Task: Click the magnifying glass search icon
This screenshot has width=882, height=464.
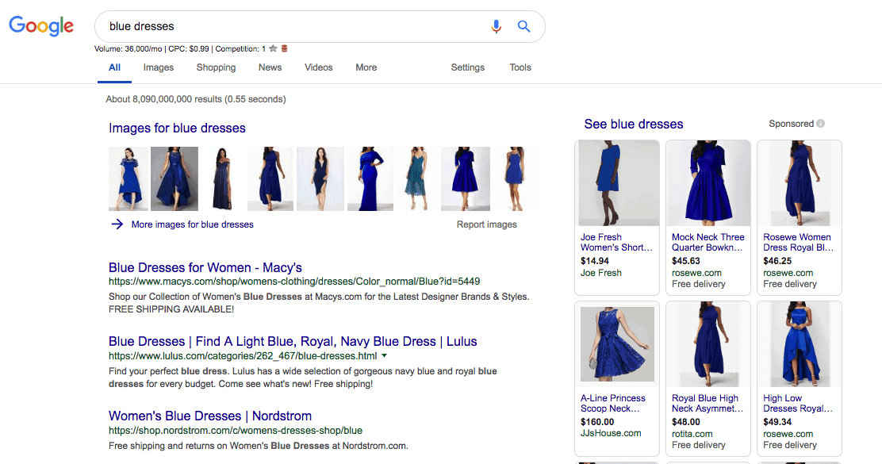Action: [x=523, y=26]
